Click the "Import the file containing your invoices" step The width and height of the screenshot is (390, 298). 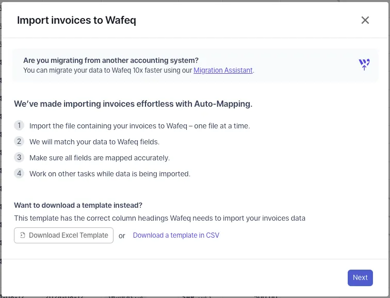coord(139,126)
